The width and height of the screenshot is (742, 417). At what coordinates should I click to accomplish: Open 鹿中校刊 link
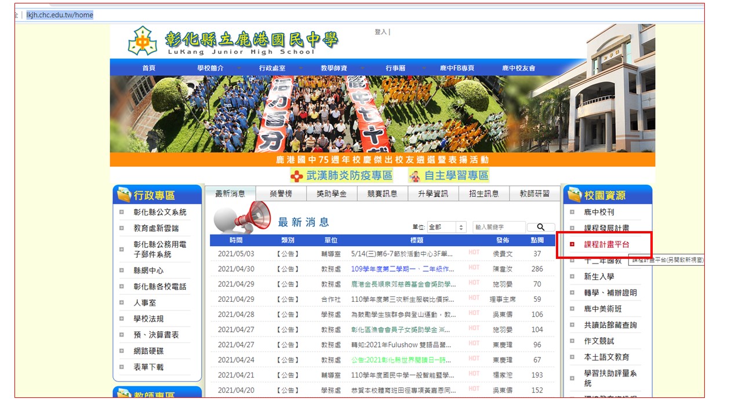[599, 213]
